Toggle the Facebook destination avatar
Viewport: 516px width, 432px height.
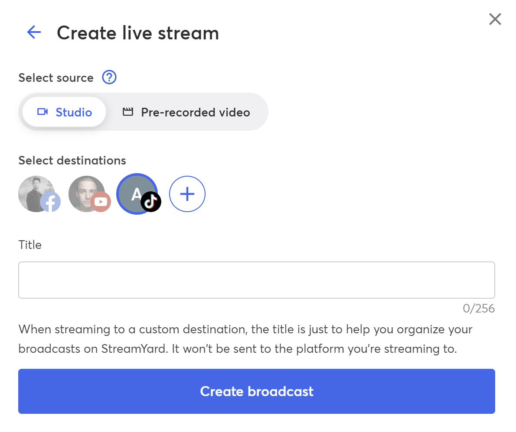39,194
